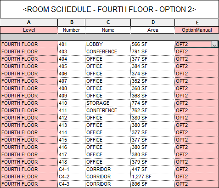The image size is (219, 188).
Task: Select column E header
Action: (x=197, y=23)
